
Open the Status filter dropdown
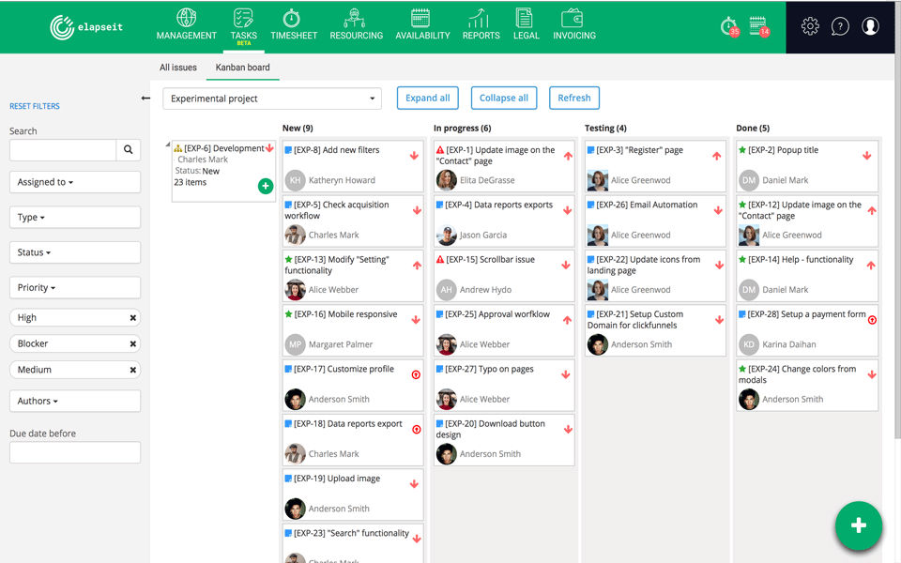click(x=75, y=252)
